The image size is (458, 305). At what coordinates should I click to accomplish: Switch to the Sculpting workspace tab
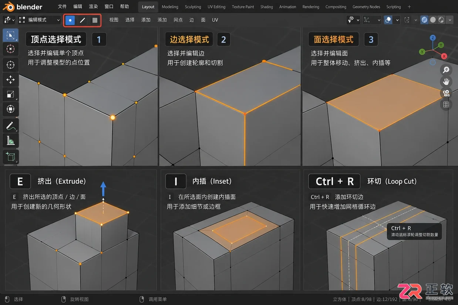coord(193,7)
